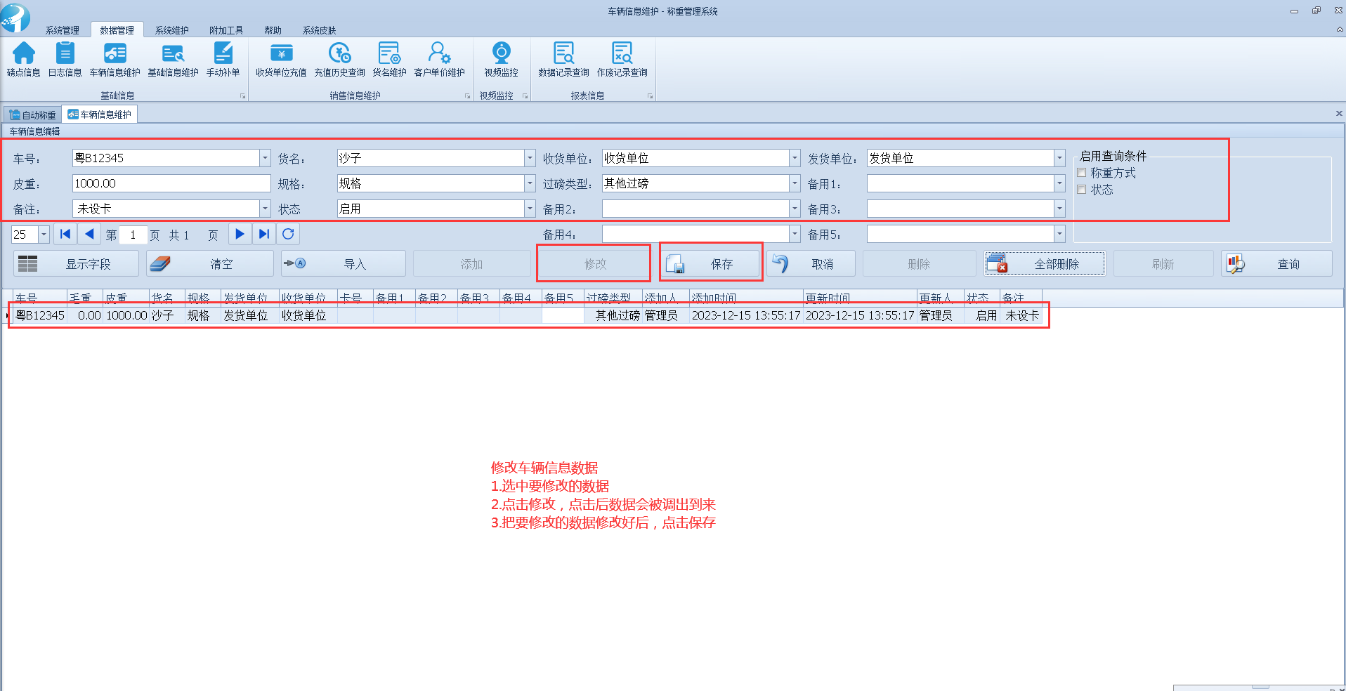Jump to last page arrow
1346x691 pixels.
click(263, 234)
